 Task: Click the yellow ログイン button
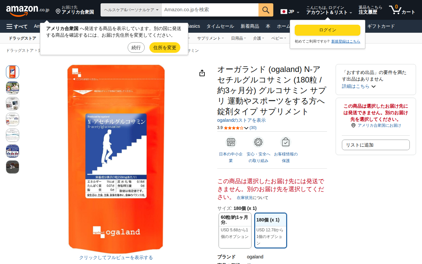click(327, 30)
